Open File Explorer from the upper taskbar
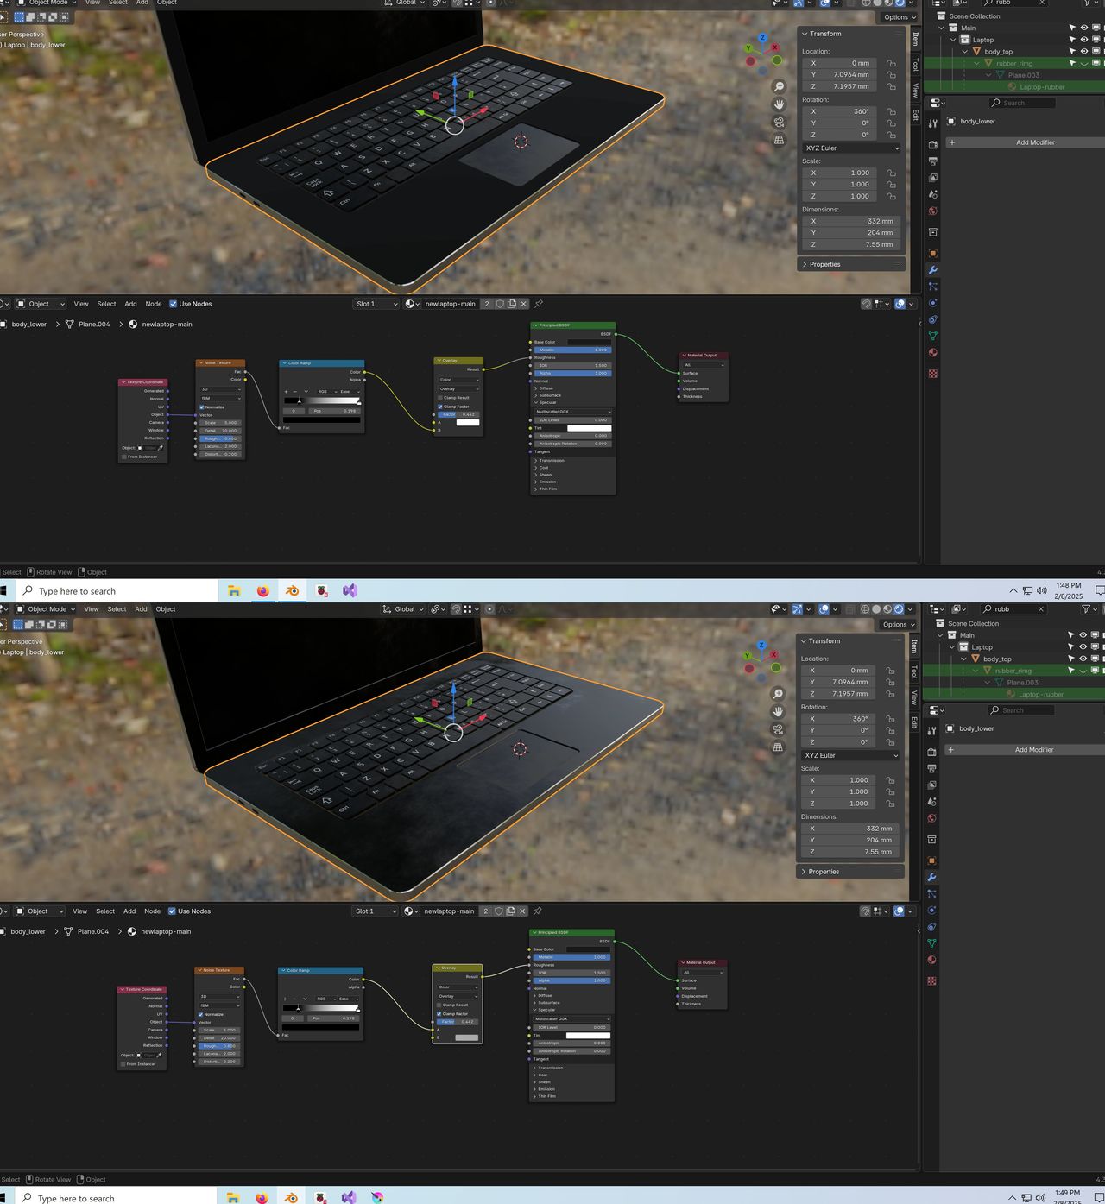1105x1204 pixels. (x=234, y=591)
